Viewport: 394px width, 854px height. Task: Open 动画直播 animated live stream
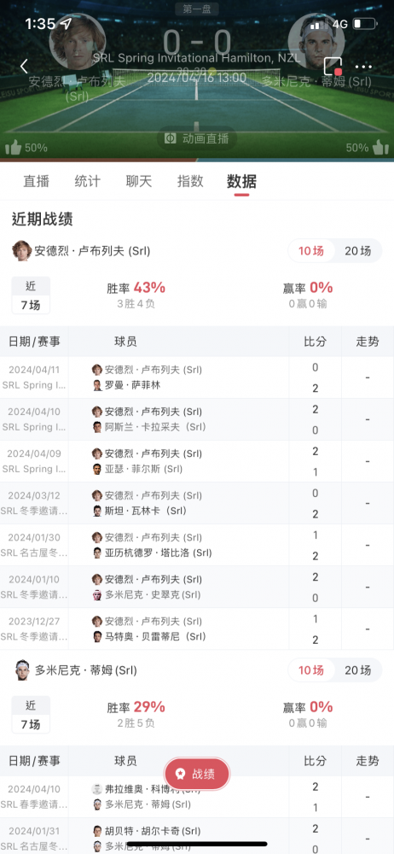(197, 138)
